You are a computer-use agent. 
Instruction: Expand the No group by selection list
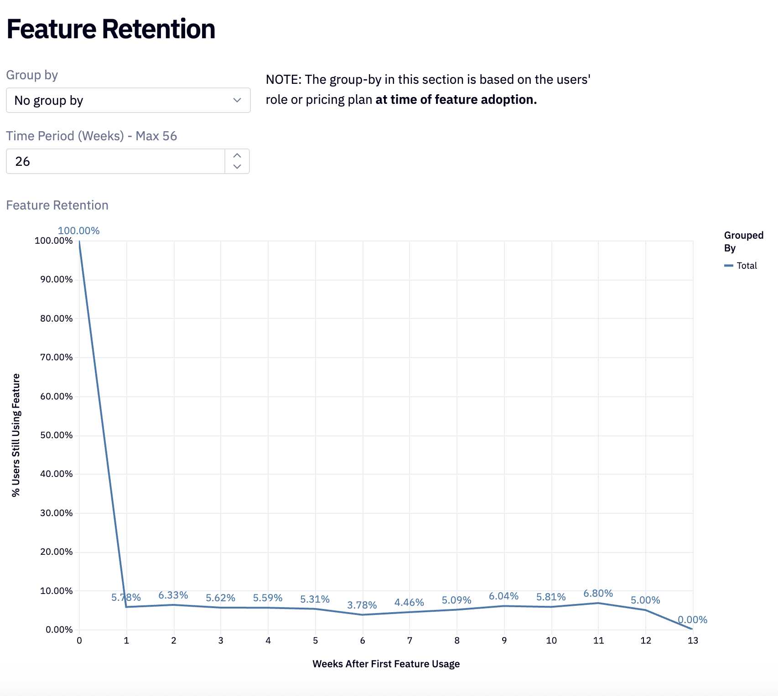128,100
